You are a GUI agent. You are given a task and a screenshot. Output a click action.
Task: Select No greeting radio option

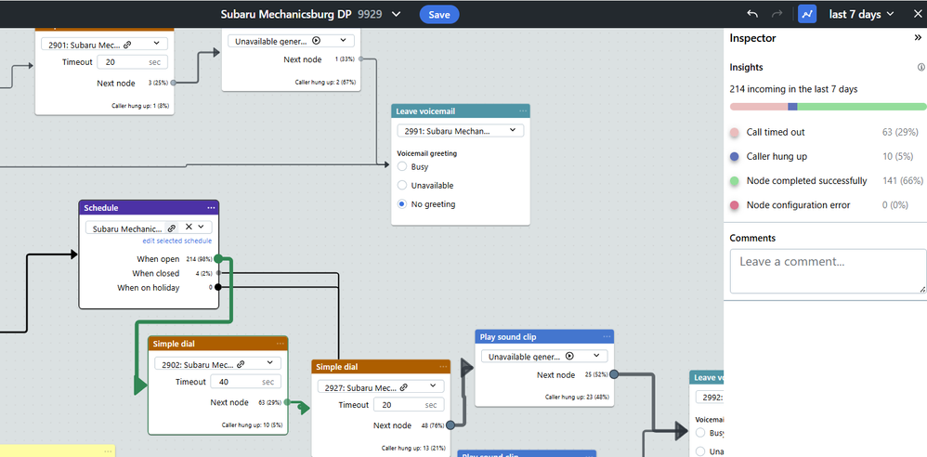point(402,204)
